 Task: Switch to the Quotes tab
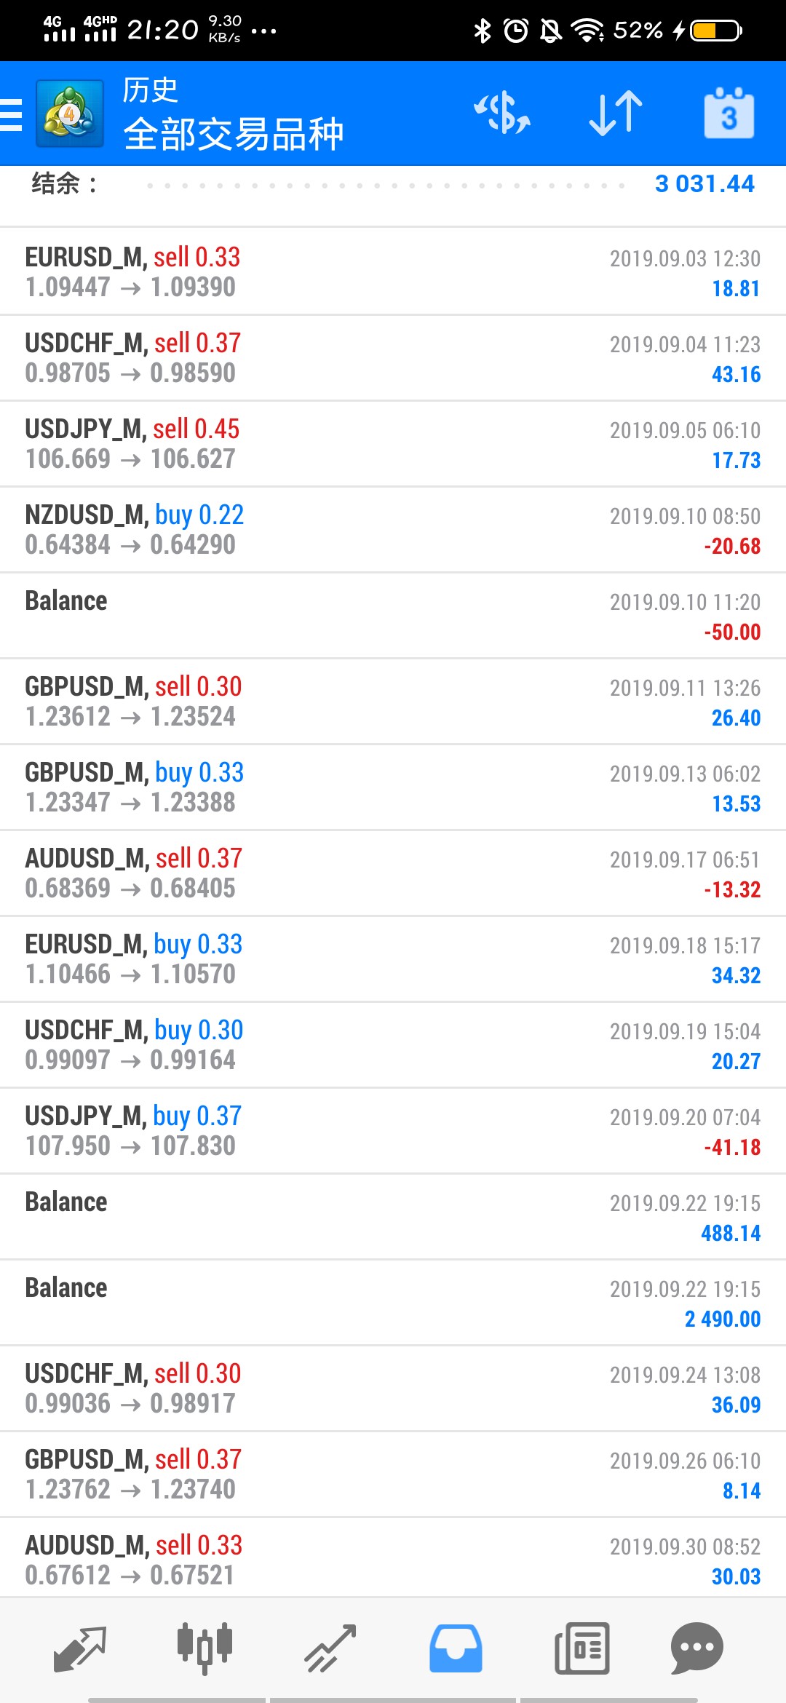pos(80,1649)
